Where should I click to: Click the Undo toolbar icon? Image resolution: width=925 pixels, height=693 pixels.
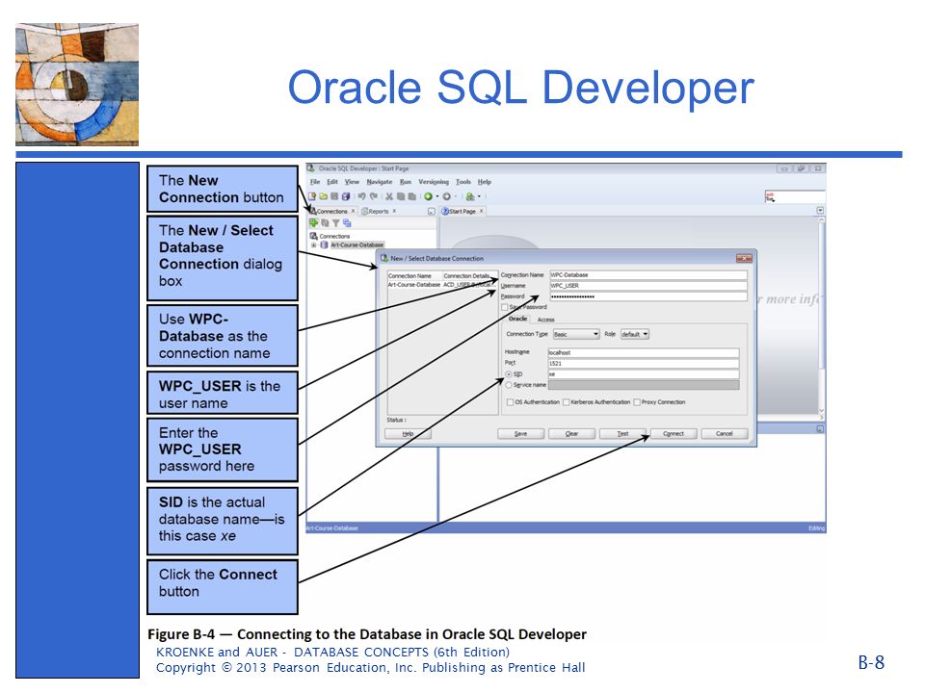(x=361, y=196)
